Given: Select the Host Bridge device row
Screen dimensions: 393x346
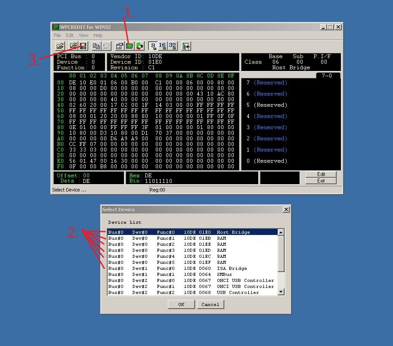Looking at the screenshot, I should (192, 232).
